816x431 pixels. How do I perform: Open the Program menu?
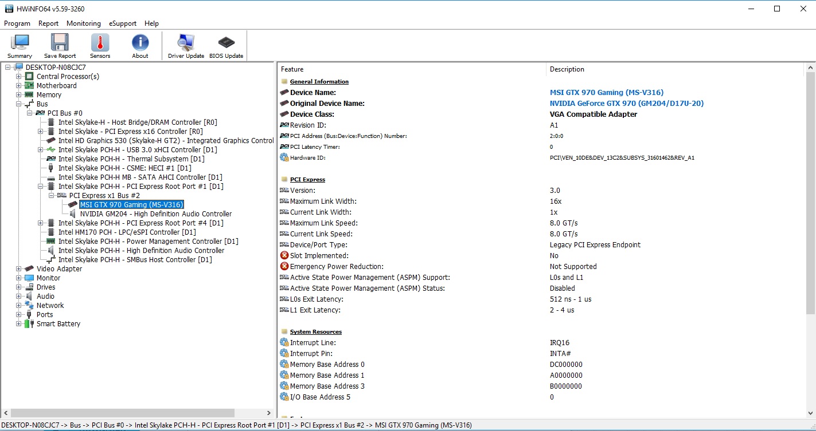(x=17, y=23)
